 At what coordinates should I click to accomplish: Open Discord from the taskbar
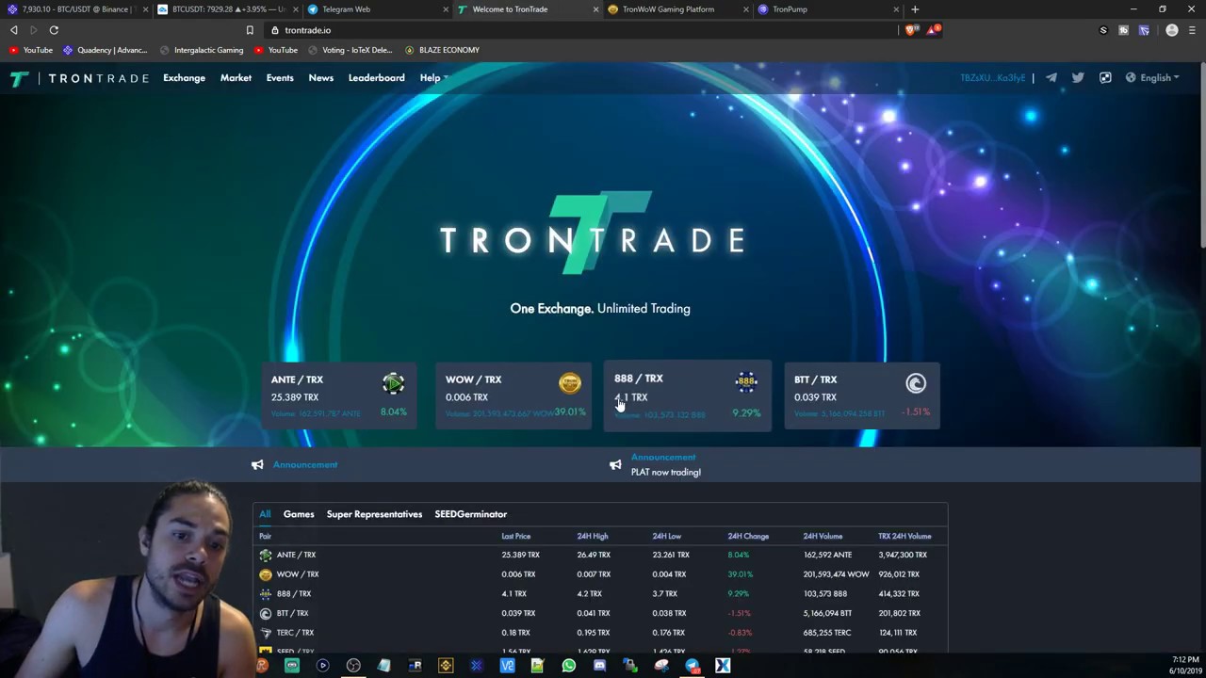(x=599, y=666)
